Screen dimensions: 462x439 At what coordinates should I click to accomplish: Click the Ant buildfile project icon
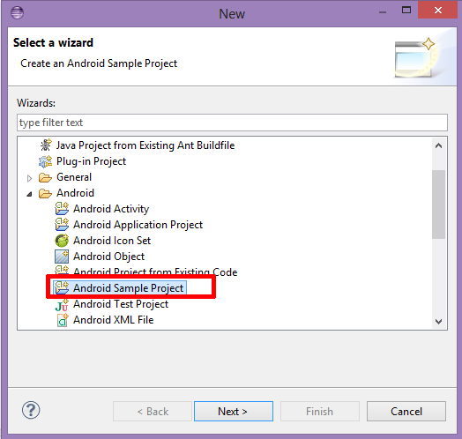pyautogui.click(x=46, y=145)
